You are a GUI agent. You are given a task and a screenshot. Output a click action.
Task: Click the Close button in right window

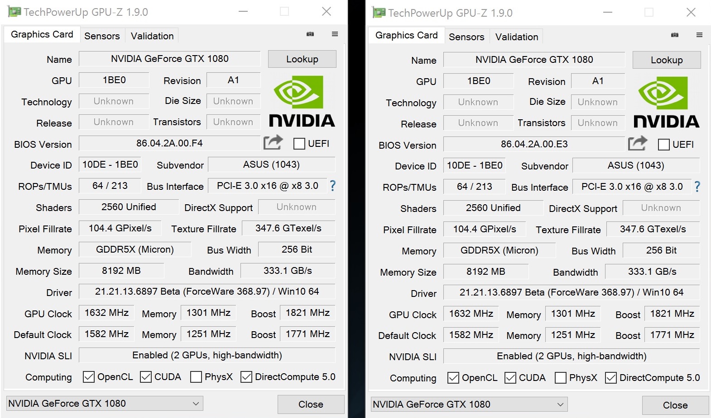tap(675, 405)
